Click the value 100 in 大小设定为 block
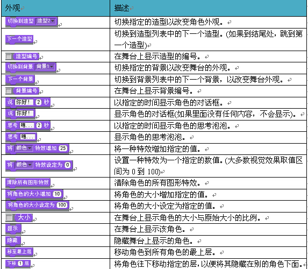Image resolution: width=308 pixels, height=269 pixels. pyautogui.click(x=62, y=205)
